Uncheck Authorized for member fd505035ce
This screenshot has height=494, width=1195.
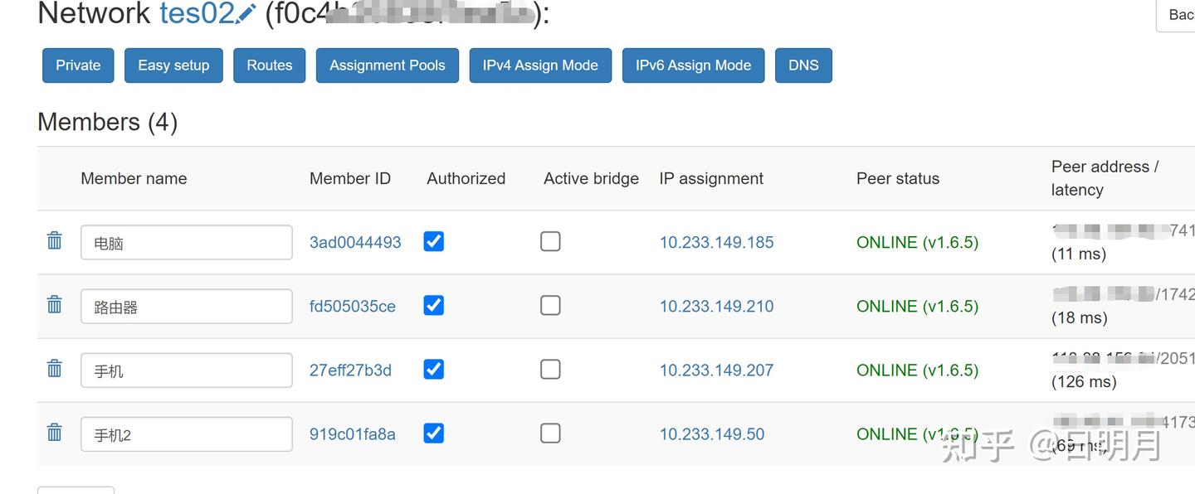pos(433,305)
